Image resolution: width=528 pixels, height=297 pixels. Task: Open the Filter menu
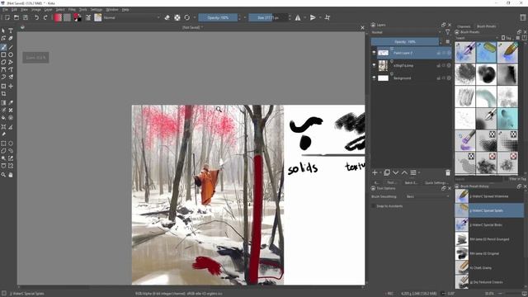pos(72,10)
